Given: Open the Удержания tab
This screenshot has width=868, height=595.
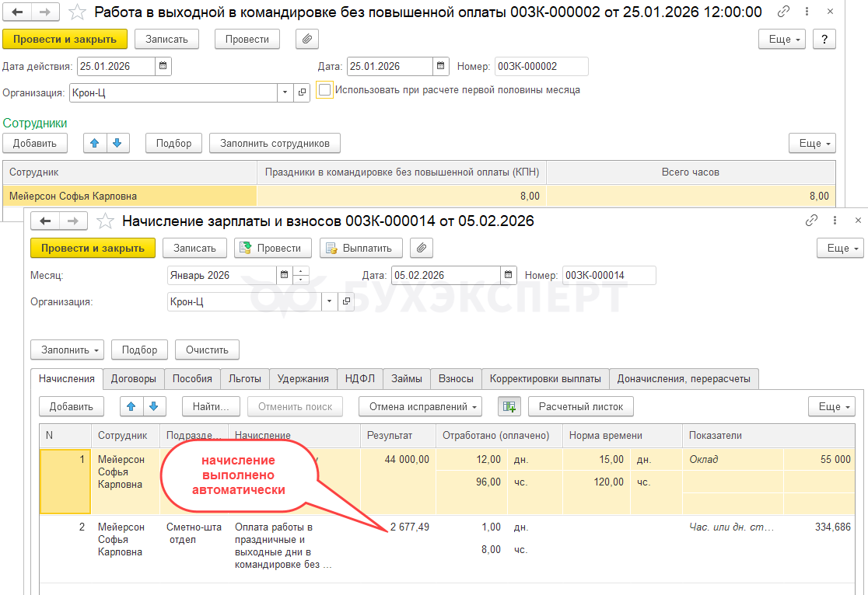Looking at the screenshot, I should point(303,379).
